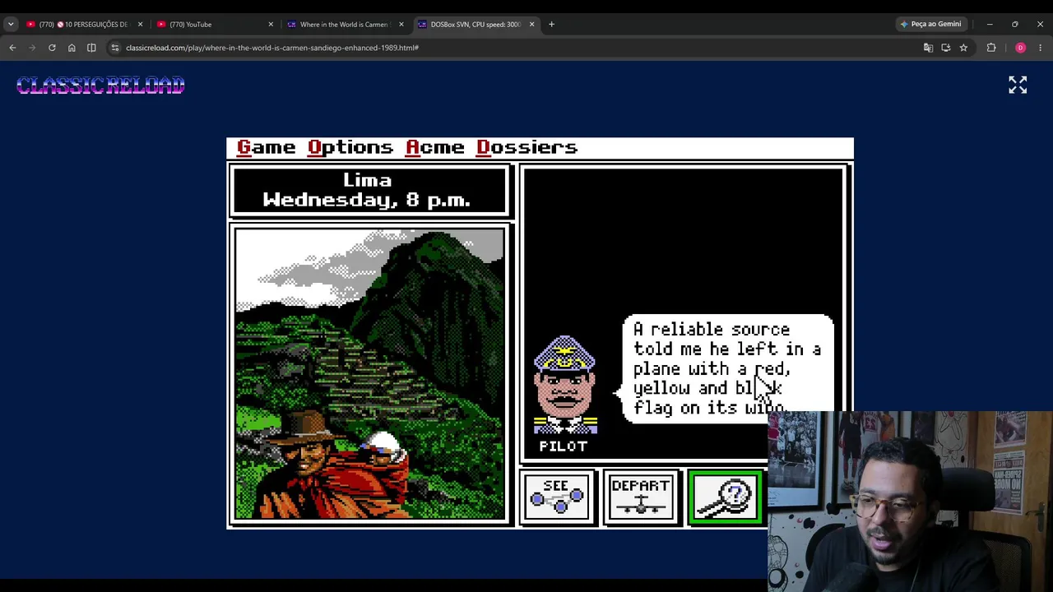Open the profile avatar D
Image resolution: width=1053 pixels, height=592 pixels.
[x=1020, y=48]
